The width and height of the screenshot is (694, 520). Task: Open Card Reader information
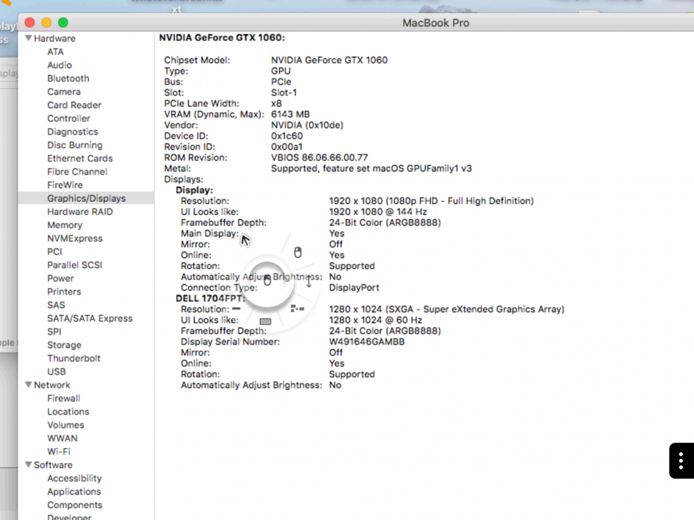point(74,105)
